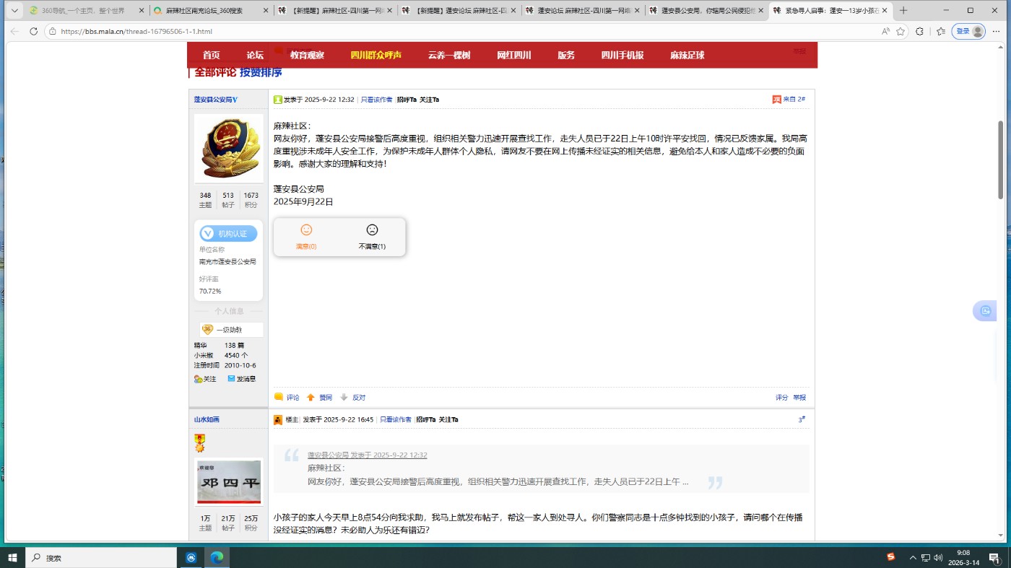Open the floating blue screenshot widget
Image resolution: width=1011 pixels, height=568 pixels.
coord(984,311)
